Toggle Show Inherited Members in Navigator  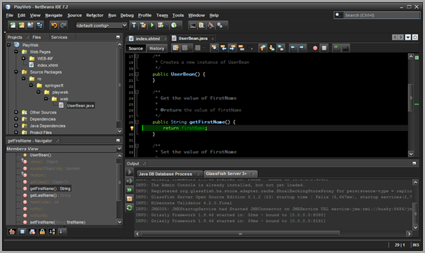click(12, 231)
